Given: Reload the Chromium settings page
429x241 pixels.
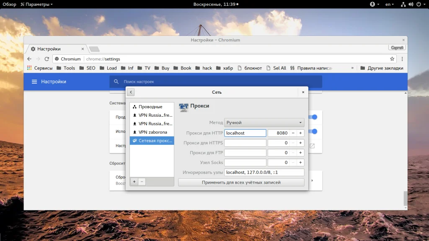Looking at the screenshot, I should [47, 59].
